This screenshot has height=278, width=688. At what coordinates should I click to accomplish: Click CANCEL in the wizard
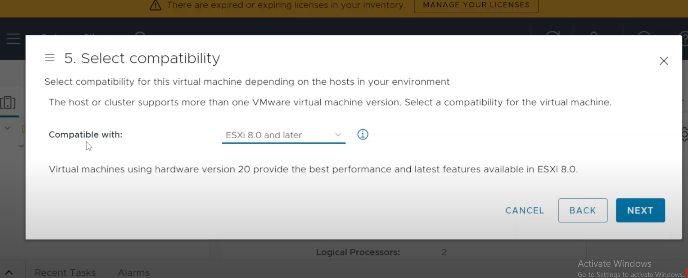pyautogui.click(x=525, y=210)
